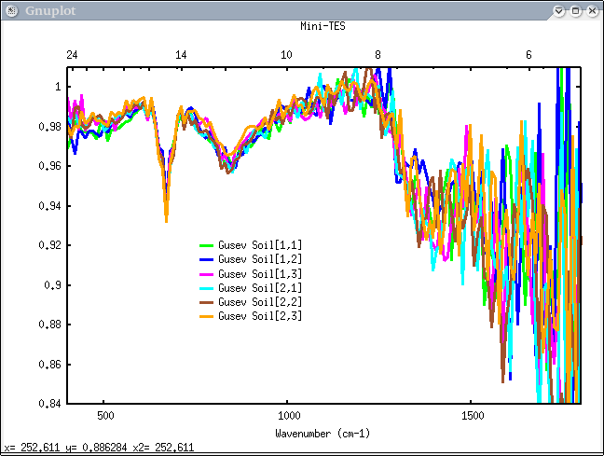Screen dimensions: 604x456
Task: Click the 1500 x-axis tick label
Action: point(473,416)
